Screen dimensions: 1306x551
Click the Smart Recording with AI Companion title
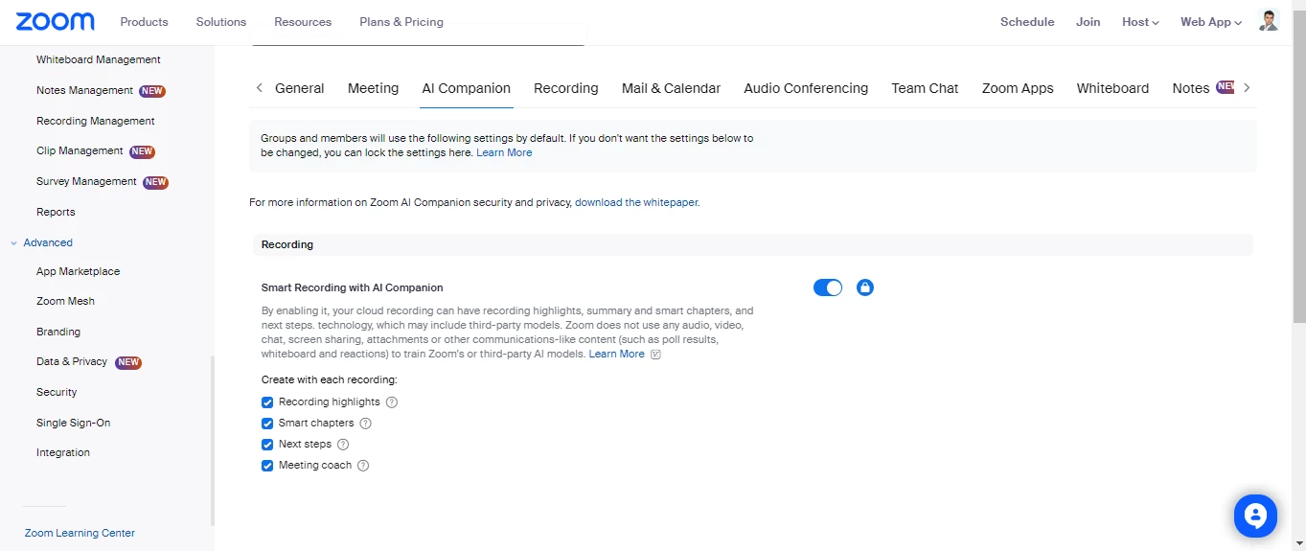click(x=353, y=287)
